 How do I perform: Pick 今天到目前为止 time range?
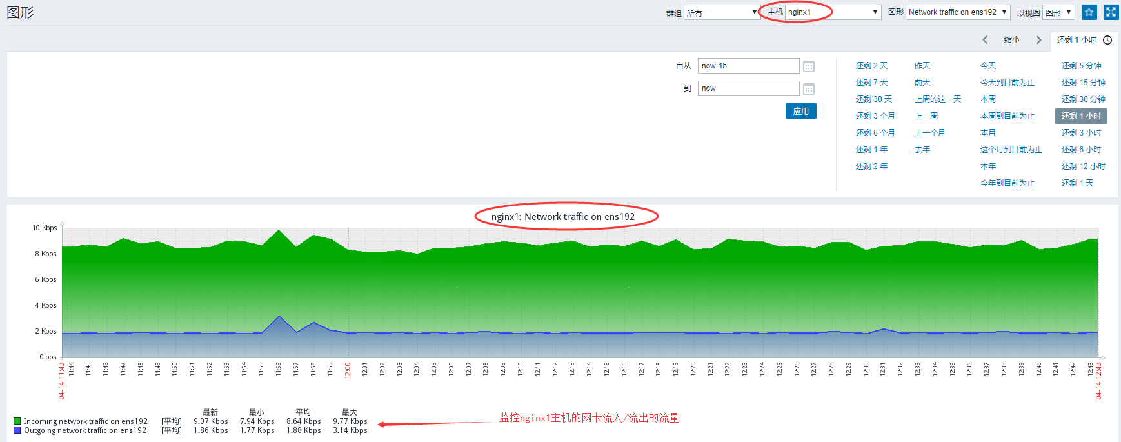(1007, 83)
